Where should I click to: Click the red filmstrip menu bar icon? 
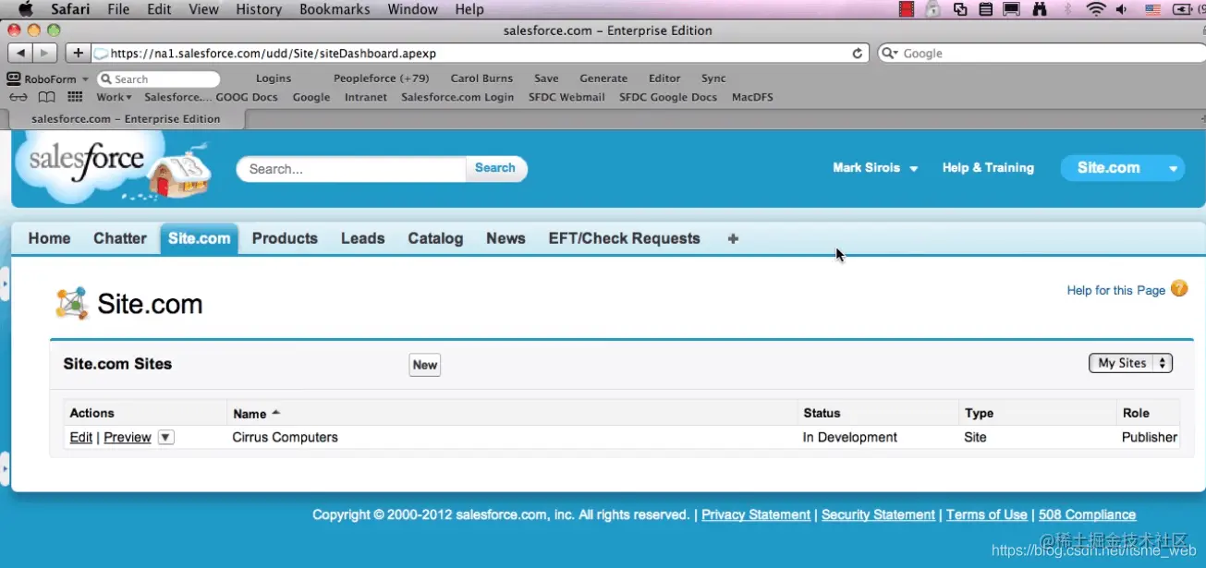pyautogui.click(x=907, y=9)
